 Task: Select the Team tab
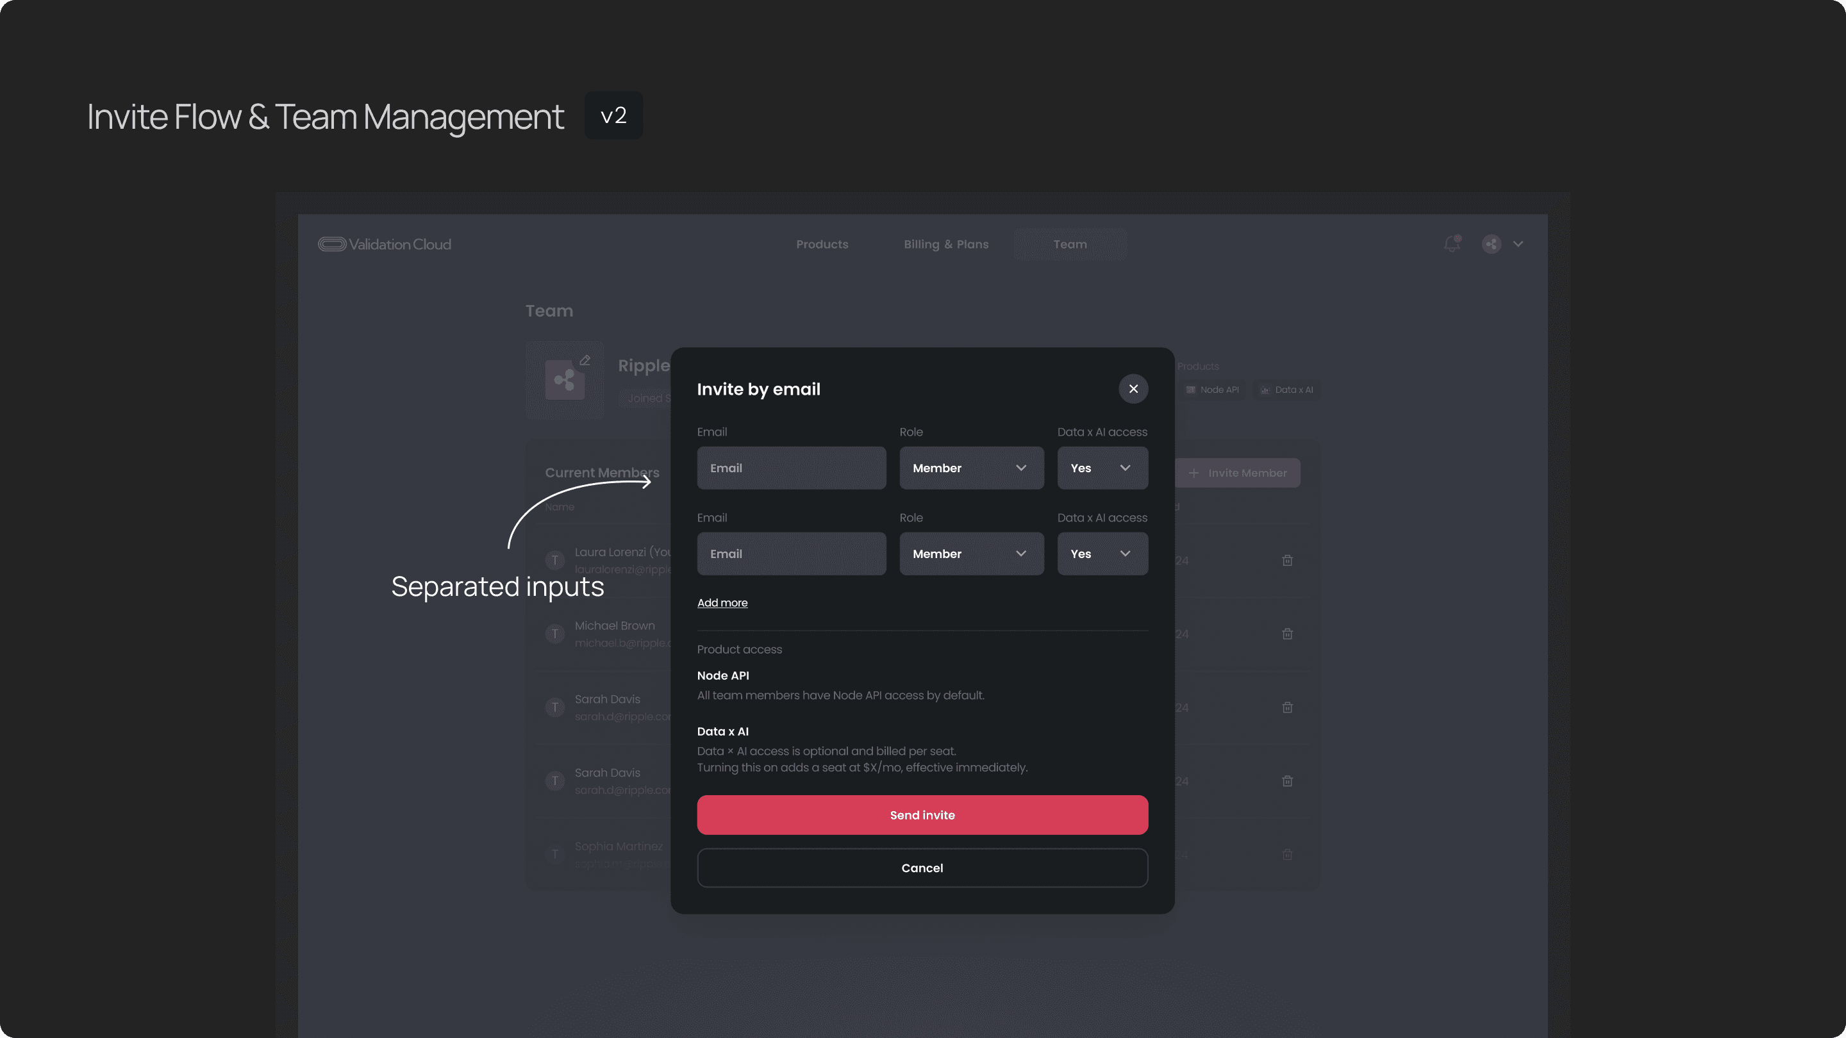click(x=1070, y=244)
